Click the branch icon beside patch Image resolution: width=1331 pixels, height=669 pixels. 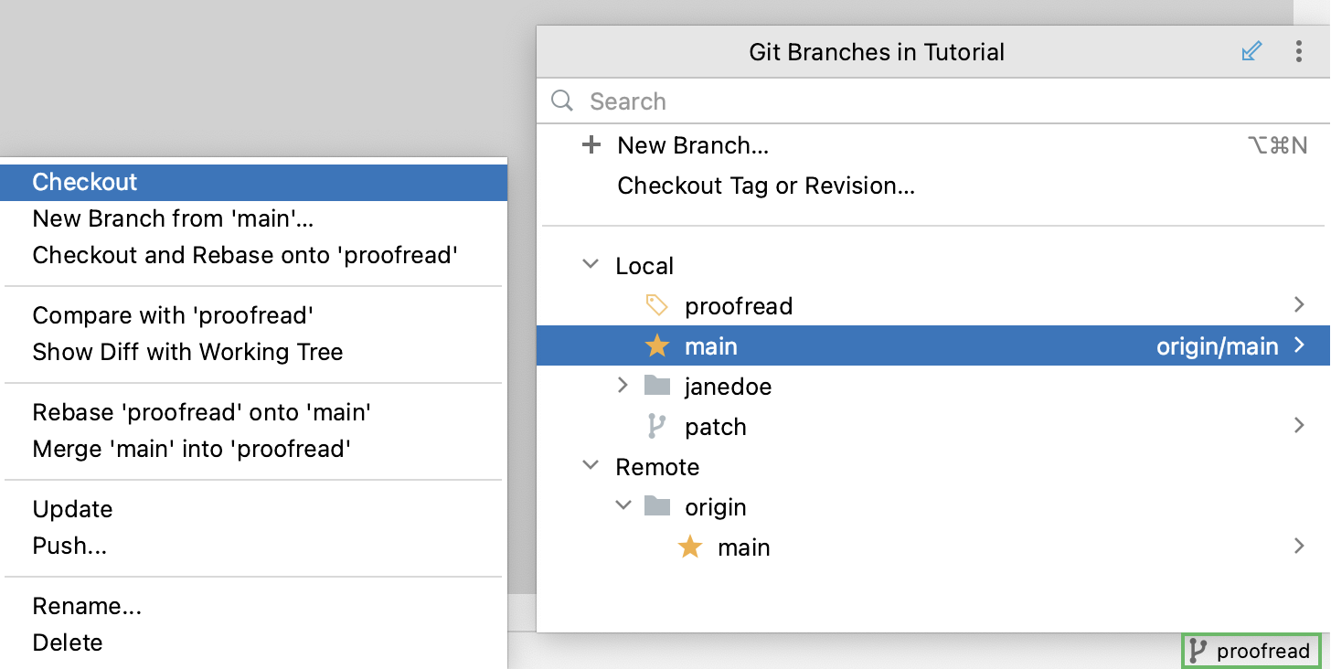tap(656, 426)
